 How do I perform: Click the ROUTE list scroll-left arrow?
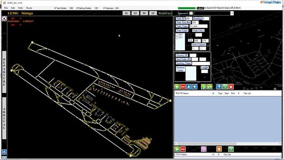coord(176,144)
